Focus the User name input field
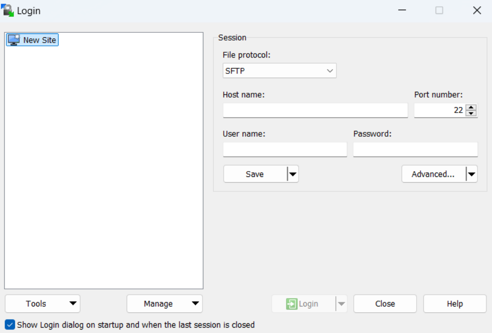The width and height of the screenshot is (492, 333). (285, 149)
